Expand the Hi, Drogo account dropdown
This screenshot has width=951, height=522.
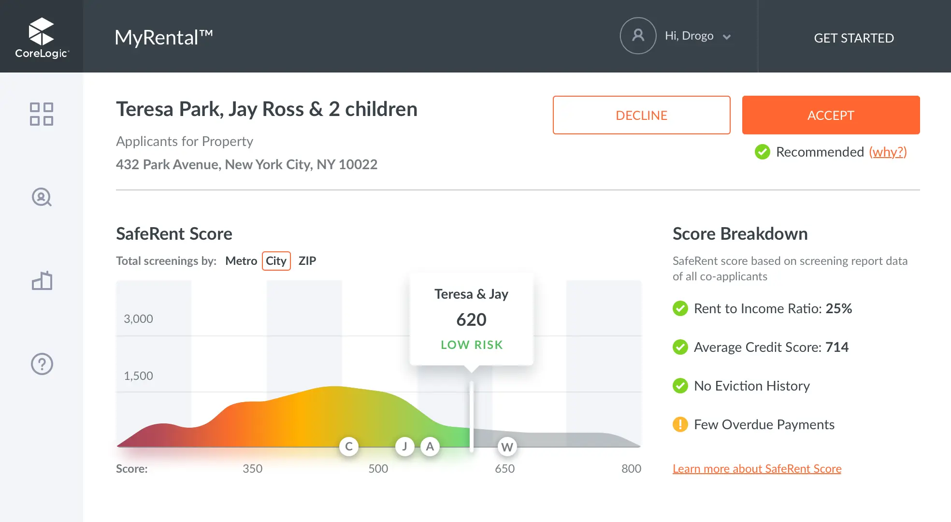tap(689, 36)
